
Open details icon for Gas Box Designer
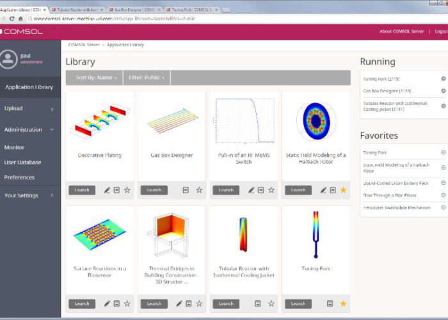click(x=186, y=190)
